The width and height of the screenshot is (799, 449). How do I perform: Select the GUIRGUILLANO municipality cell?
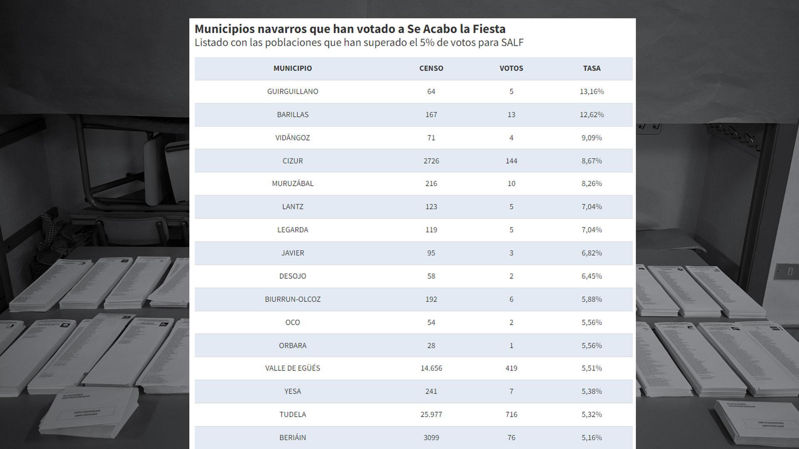click(x=293, y=91)
